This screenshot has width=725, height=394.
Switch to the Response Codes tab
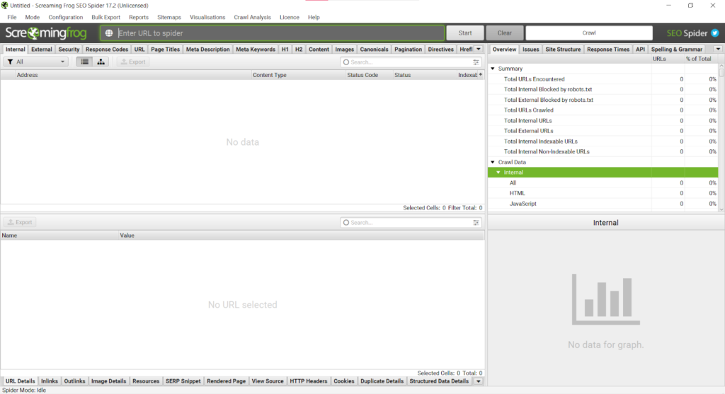(107, 49)
